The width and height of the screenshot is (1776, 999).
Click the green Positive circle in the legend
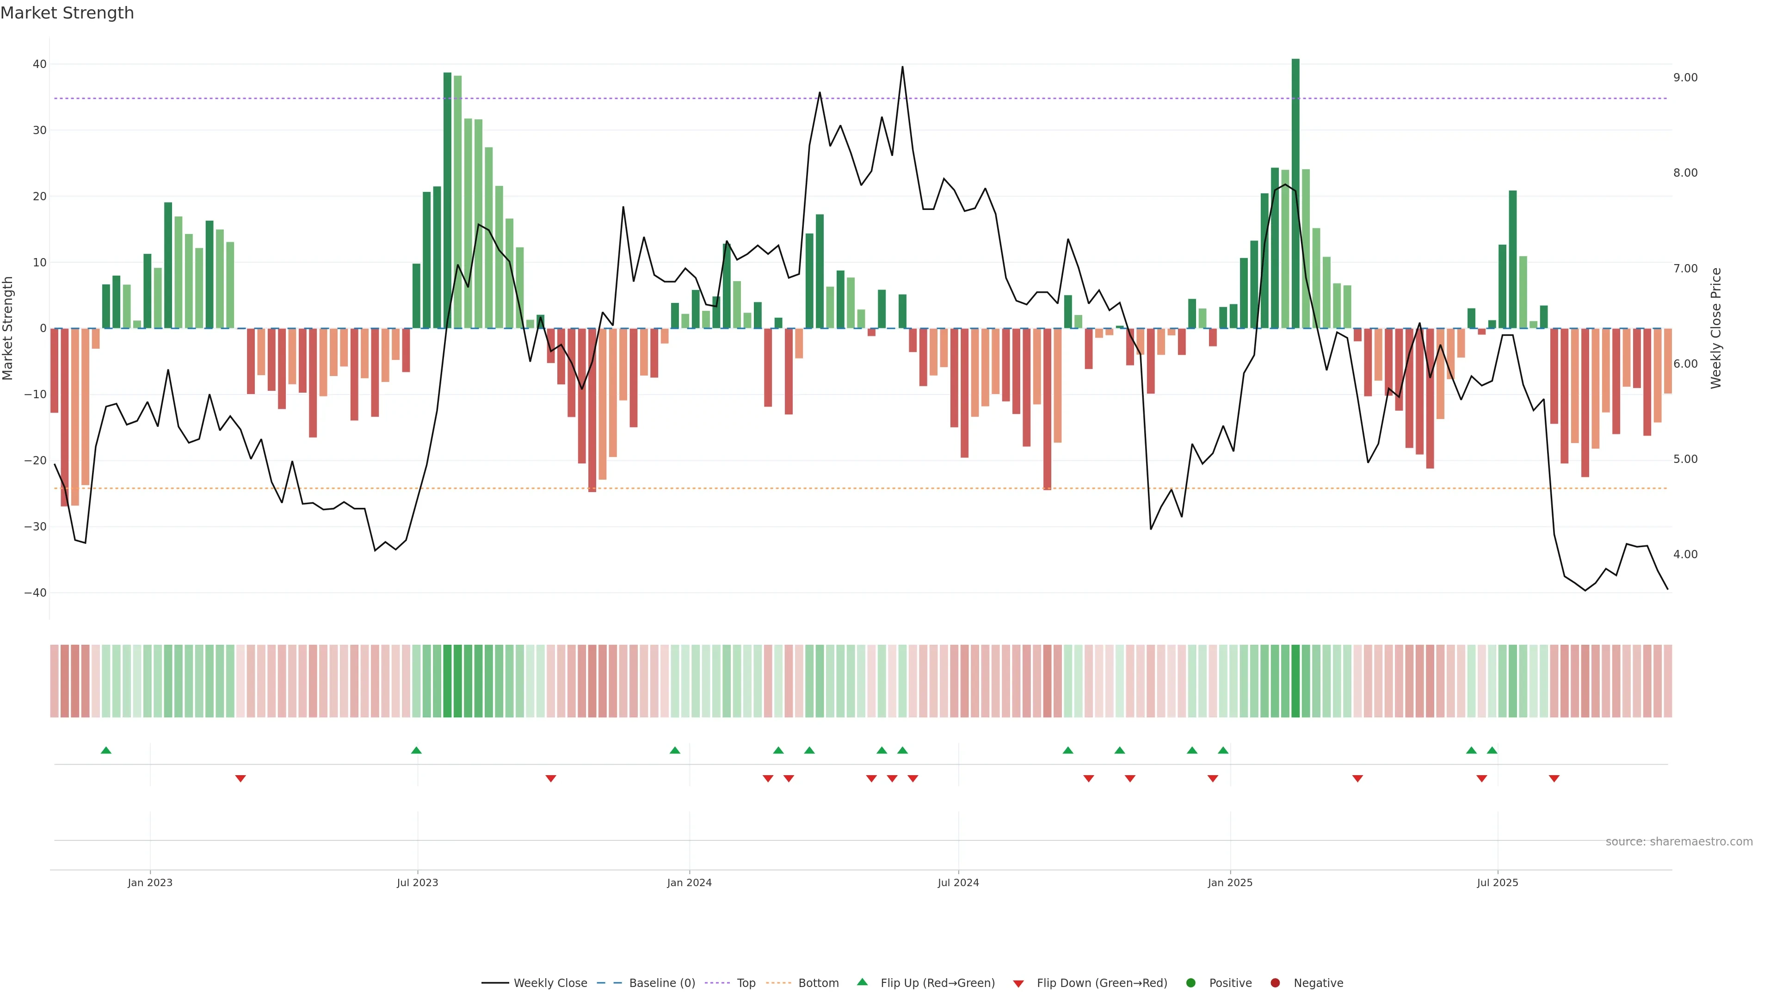click(1190, 983)
